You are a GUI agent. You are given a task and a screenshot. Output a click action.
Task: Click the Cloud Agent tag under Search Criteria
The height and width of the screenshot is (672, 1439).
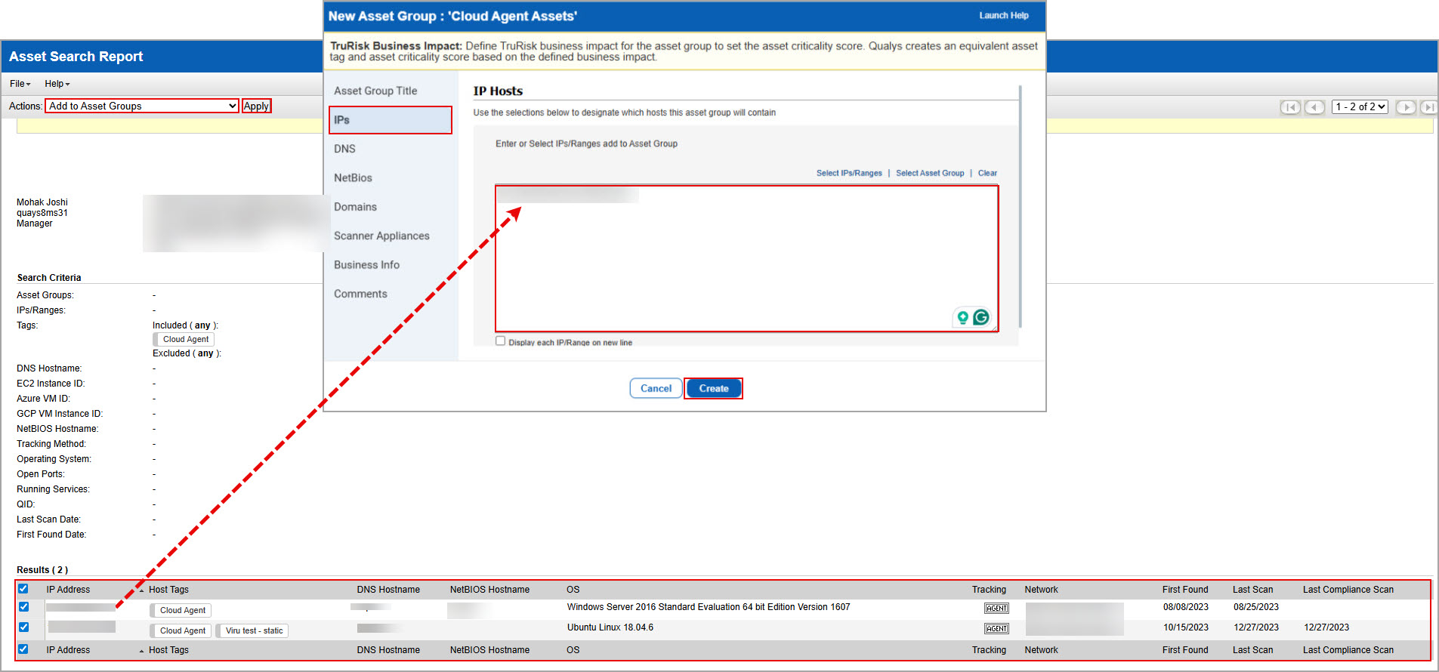tap(185, 340)
